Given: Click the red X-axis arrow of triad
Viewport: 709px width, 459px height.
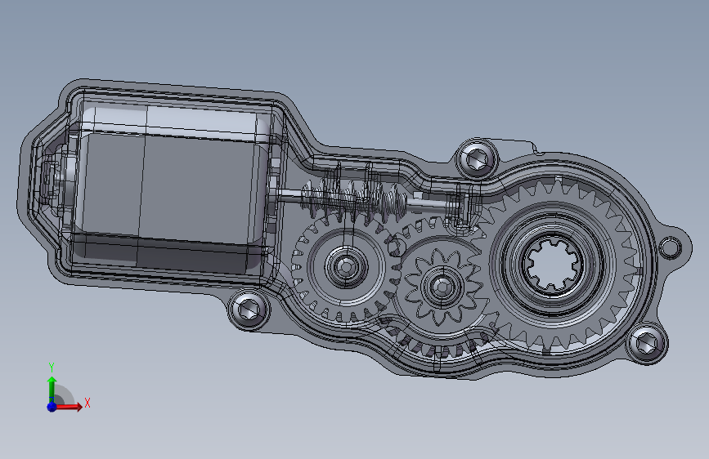Looking at the screenshot, I should [x=70, y=407].
